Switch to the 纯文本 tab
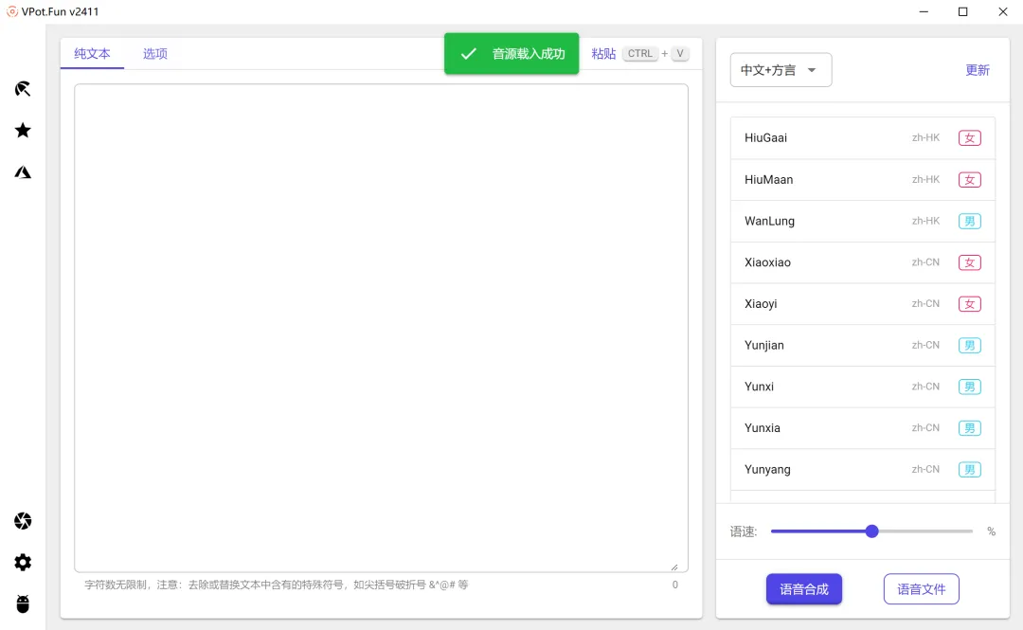Image resolution: width=1023 pixels, height=630 pixels. [92, 54]
